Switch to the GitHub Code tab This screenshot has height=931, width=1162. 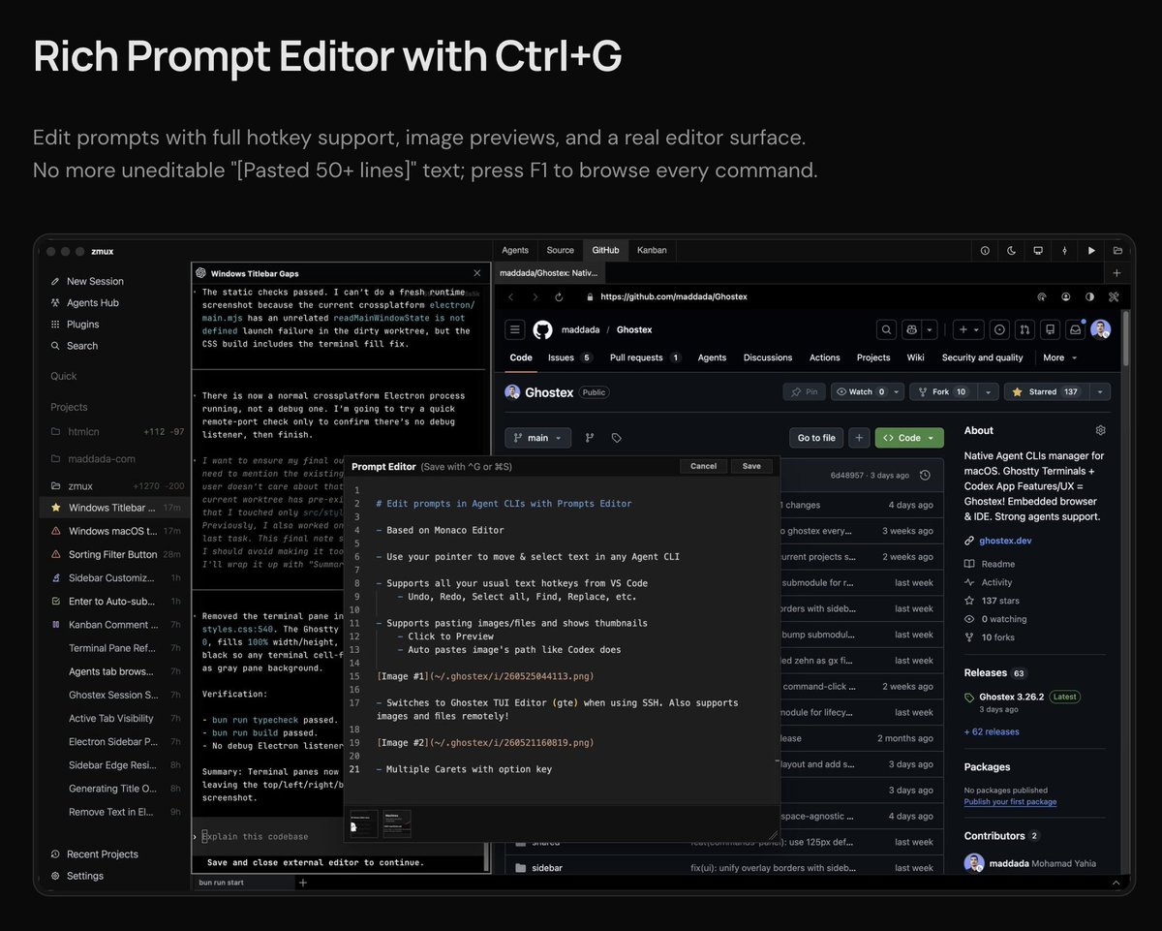pyautogui.click(x=521, y=357)
